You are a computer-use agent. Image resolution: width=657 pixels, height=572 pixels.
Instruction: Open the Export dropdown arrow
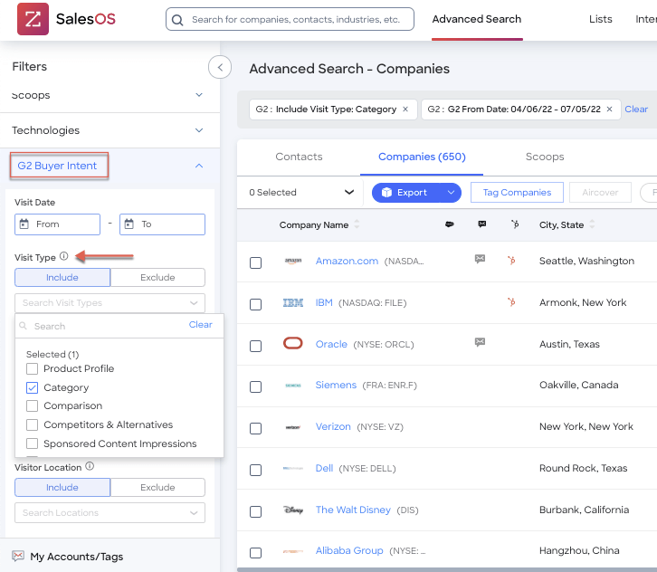tap(451, 193)
